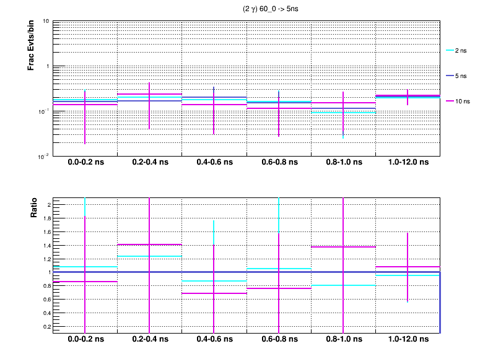Click "0.4-0.6 ns" bin label under ratio plot
The height and width of the screenshot is (354, 493).
point(214,340)
